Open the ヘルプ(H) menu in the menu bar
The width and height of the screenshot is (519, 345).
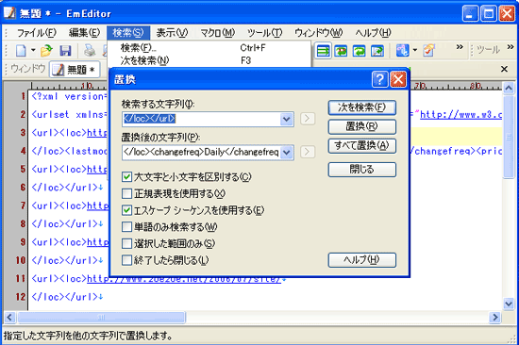pos(374,33)
